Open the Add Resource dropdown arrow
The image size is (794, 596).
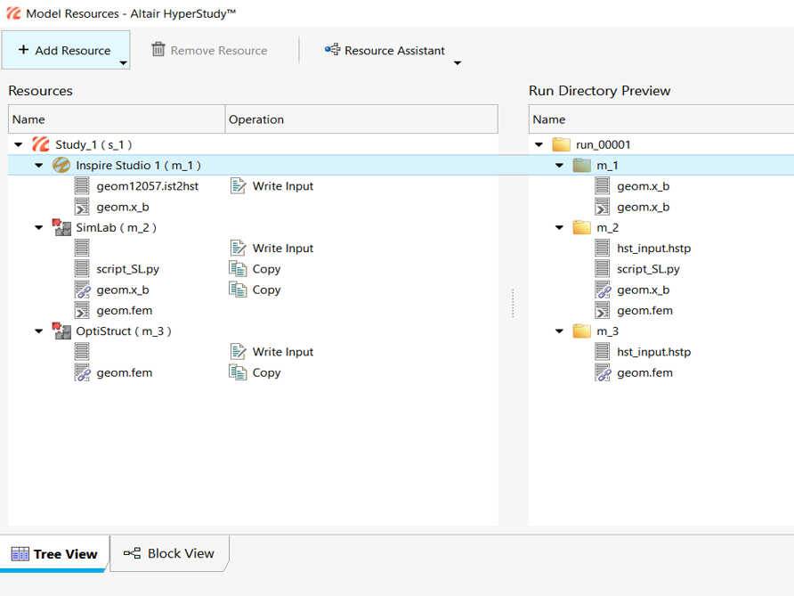[123, 63]
